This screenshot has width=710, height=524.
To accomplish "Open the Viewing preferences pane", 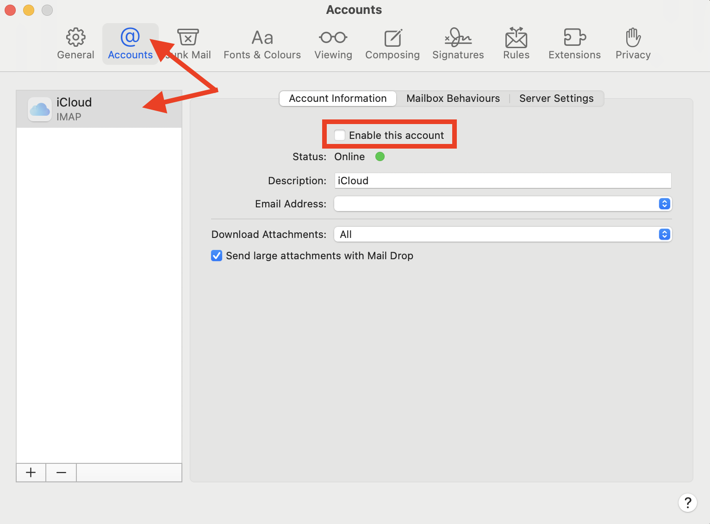I will 333,43.
